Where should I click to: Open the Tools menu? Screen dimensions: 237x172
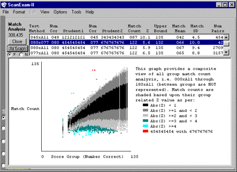(x=76, y=12)
